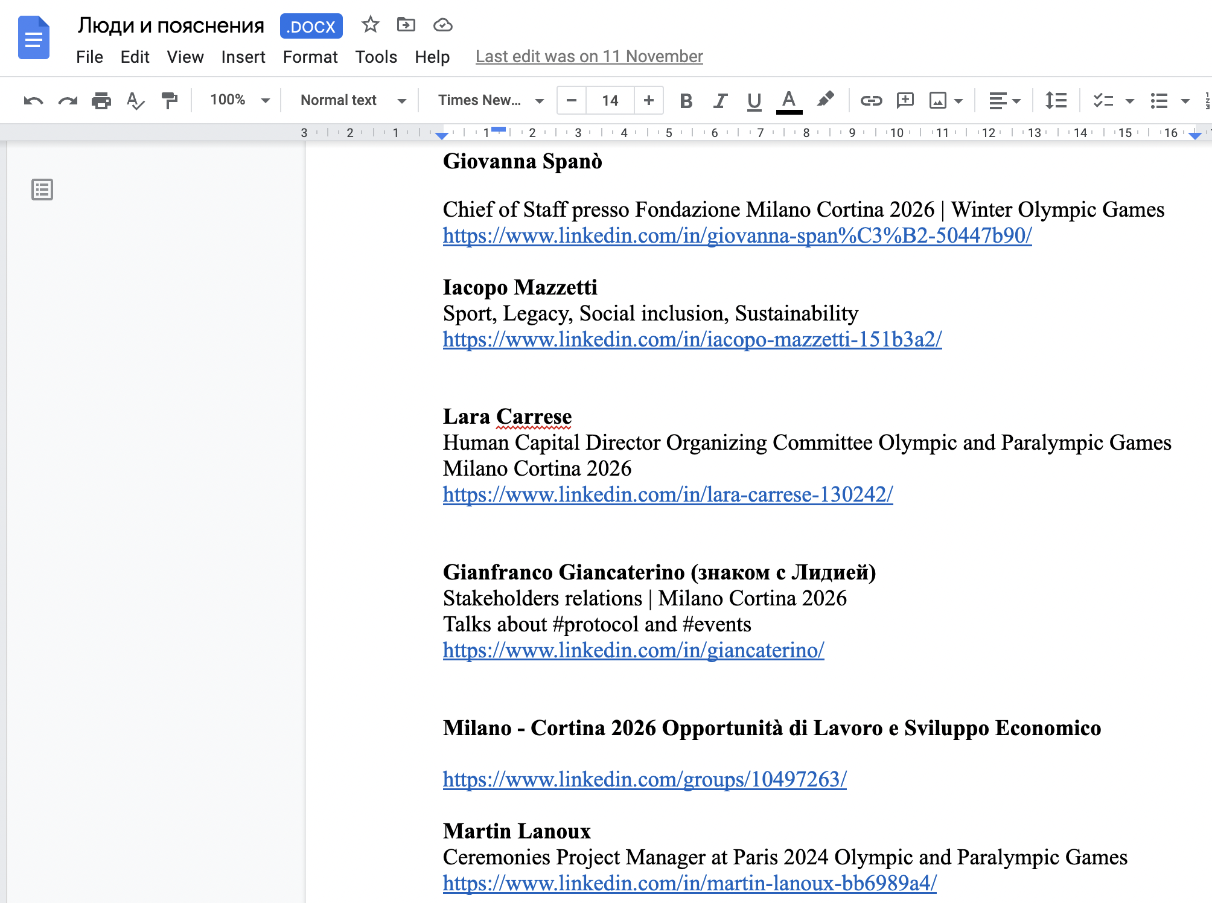
Task: Click the heading Giovanna Spanò
Action: [x=523, y=161]
